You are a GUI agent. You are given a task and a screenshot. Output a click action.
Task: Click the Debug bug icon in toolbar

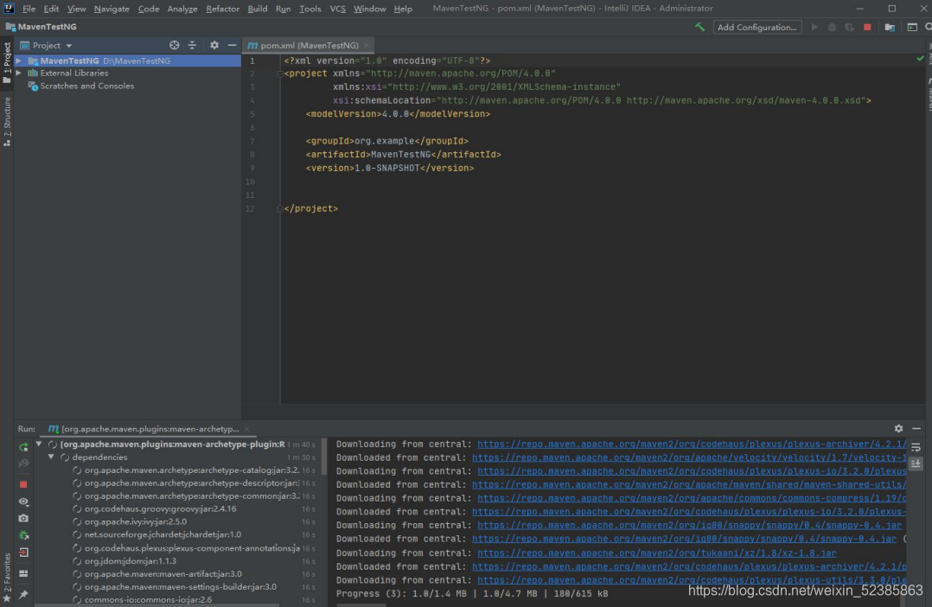tap(832, 28)
